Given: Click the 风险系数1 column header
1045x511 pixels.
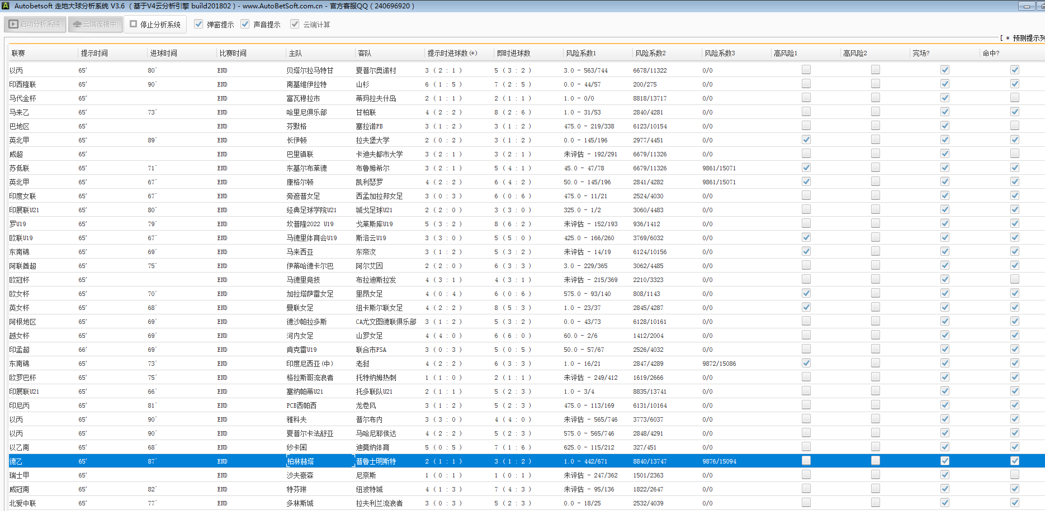Looking at the screenshot, I should point(581,53).
